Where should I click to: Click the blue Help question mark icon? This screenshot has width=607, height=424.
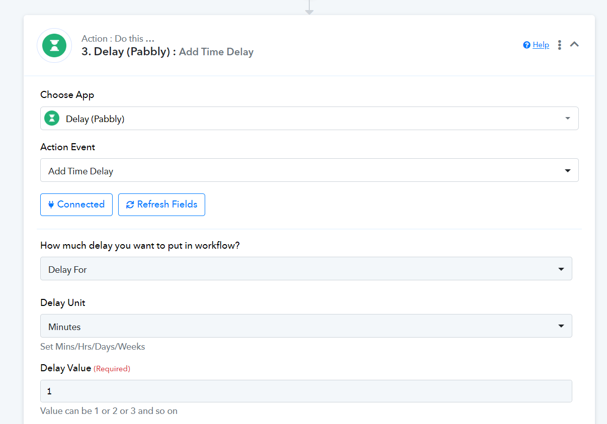[527, 45]
